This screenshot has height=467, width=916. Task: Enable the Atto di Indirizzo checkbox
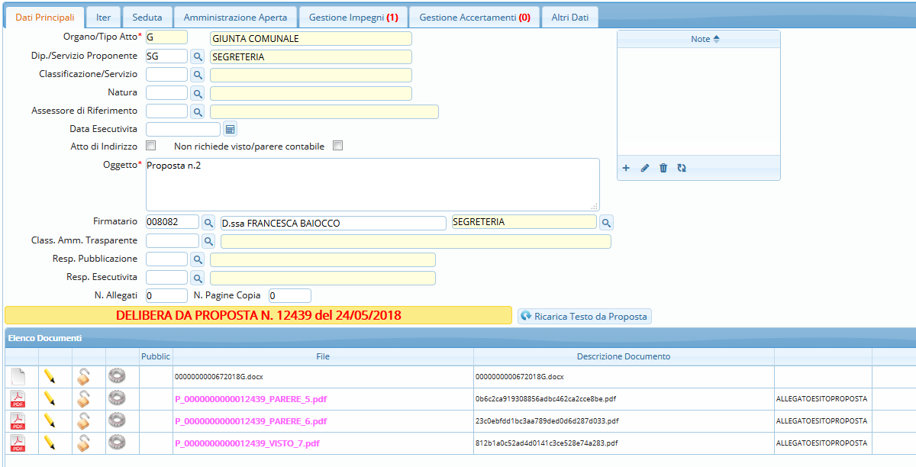[151, 146]
